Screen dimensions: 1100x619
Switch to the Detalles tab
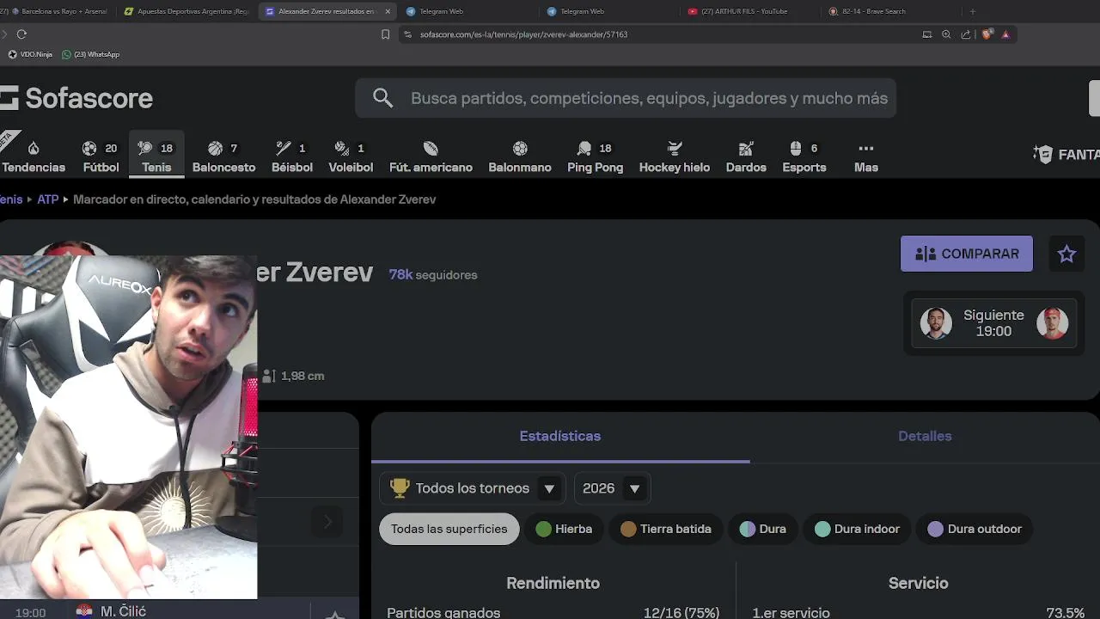pos(925,436)
